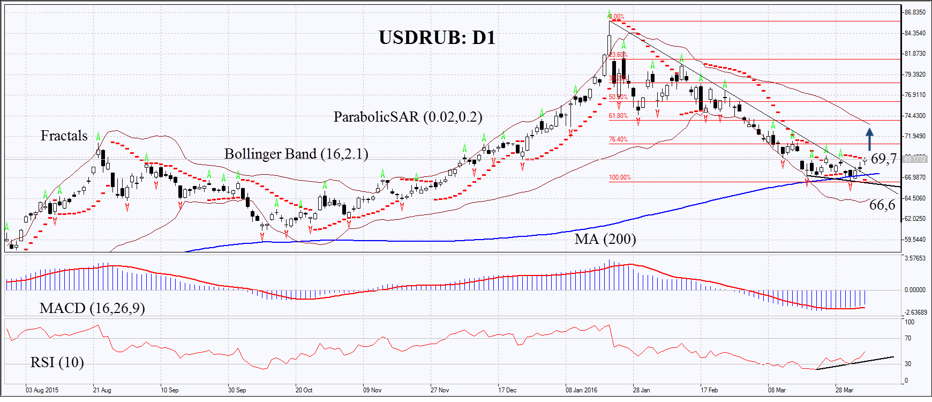
Task: Click the 84.3540 price axis value
Action: click(x=915, y=33)
